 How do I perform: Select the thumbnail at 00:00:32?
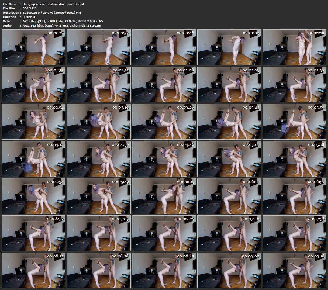click(x=99, y=47)
